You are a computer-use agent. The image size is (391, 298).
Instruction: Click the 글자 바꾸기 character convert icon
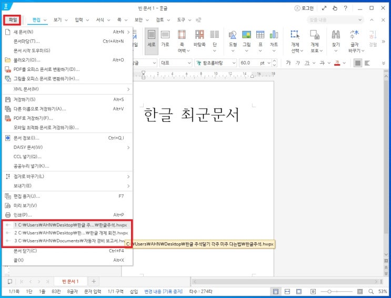click(x=354, y=35)
